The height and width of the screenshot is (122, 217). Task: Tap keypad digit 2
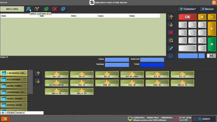pyautogui.click(x=192, y=40)
